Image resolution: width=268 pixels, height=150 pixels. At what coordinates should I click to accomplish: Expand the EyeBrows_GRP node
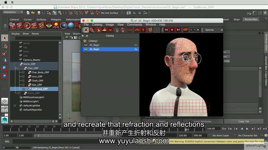coord(24,89)
